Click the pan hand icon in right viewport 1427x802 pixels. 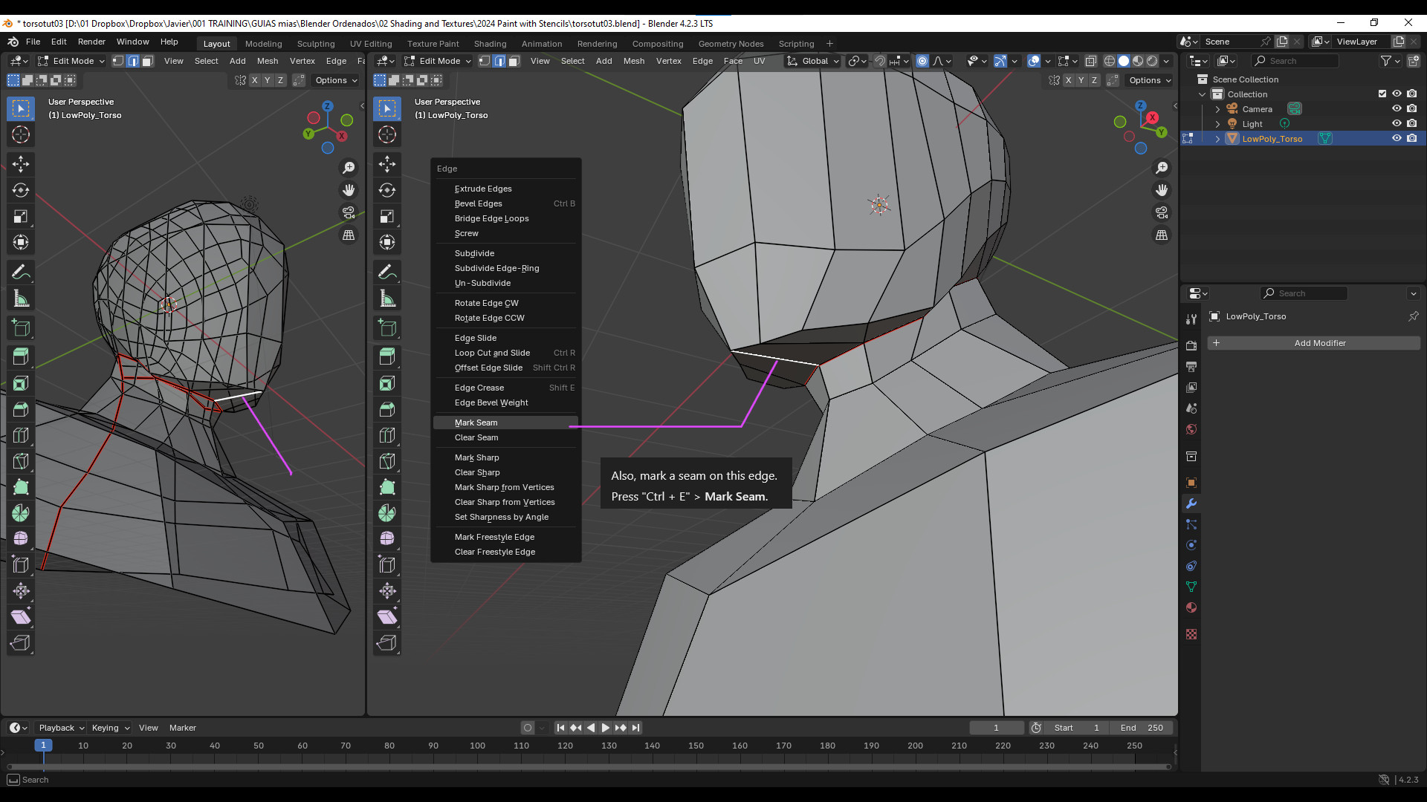1162,190
